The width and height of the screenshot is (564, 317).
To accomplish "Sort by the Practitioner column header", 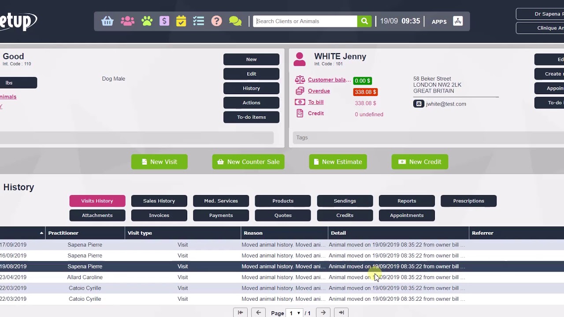I will point(63,233).
